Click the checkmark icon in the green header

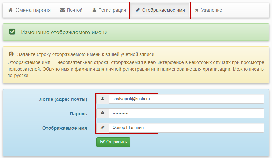tap(12, 32)
